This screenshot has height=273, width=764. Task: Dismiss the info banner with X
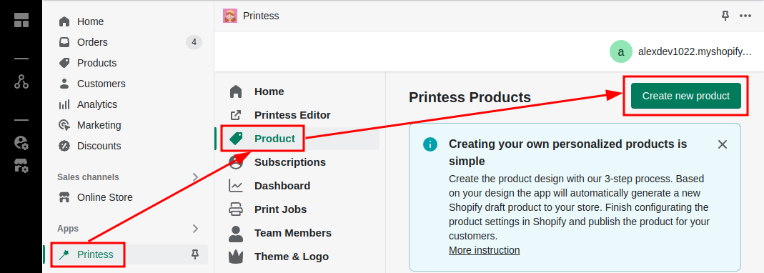(x=723, y=144)
